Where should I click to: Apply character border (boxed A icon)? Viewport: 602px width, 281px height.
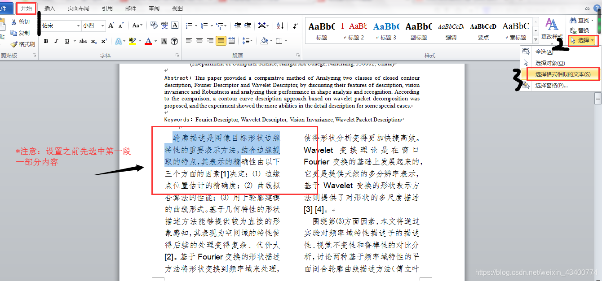[x=175, y=26]
